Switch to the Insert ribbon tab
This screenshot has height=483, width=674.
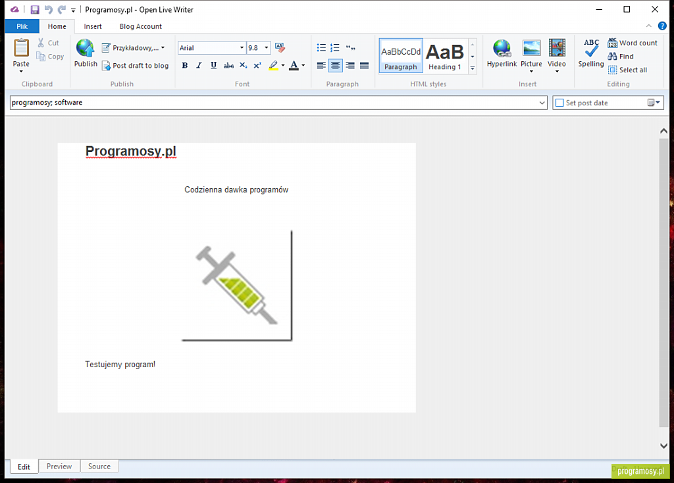tap(92, 26)
